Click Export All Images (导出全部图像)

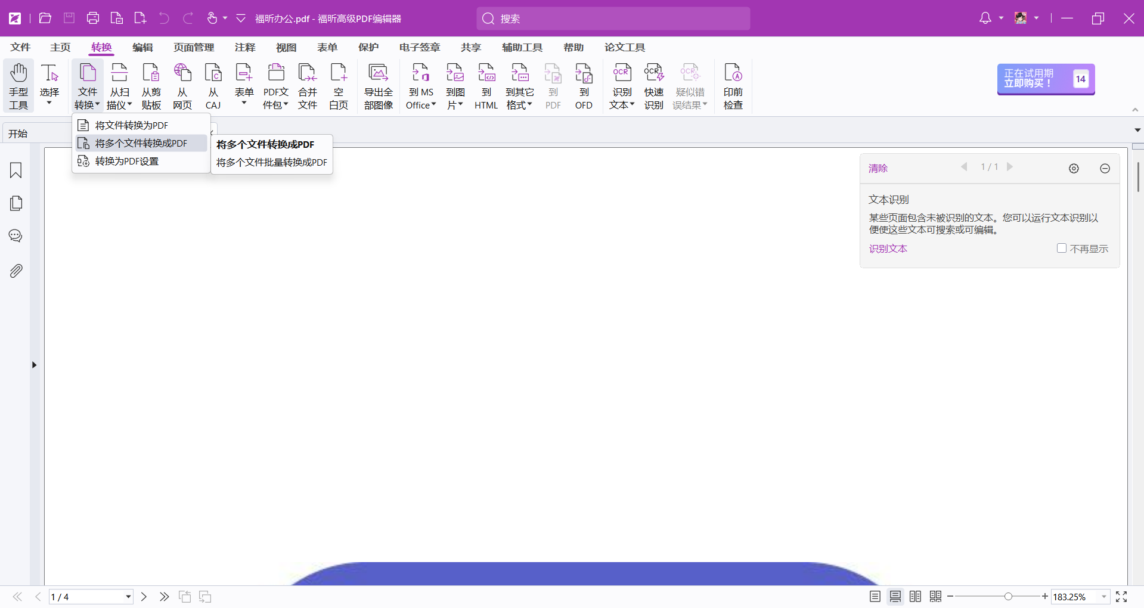tap(379, 86)
